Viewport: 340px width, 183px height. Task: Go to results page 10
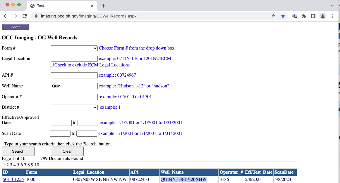[x=37, y=165]
